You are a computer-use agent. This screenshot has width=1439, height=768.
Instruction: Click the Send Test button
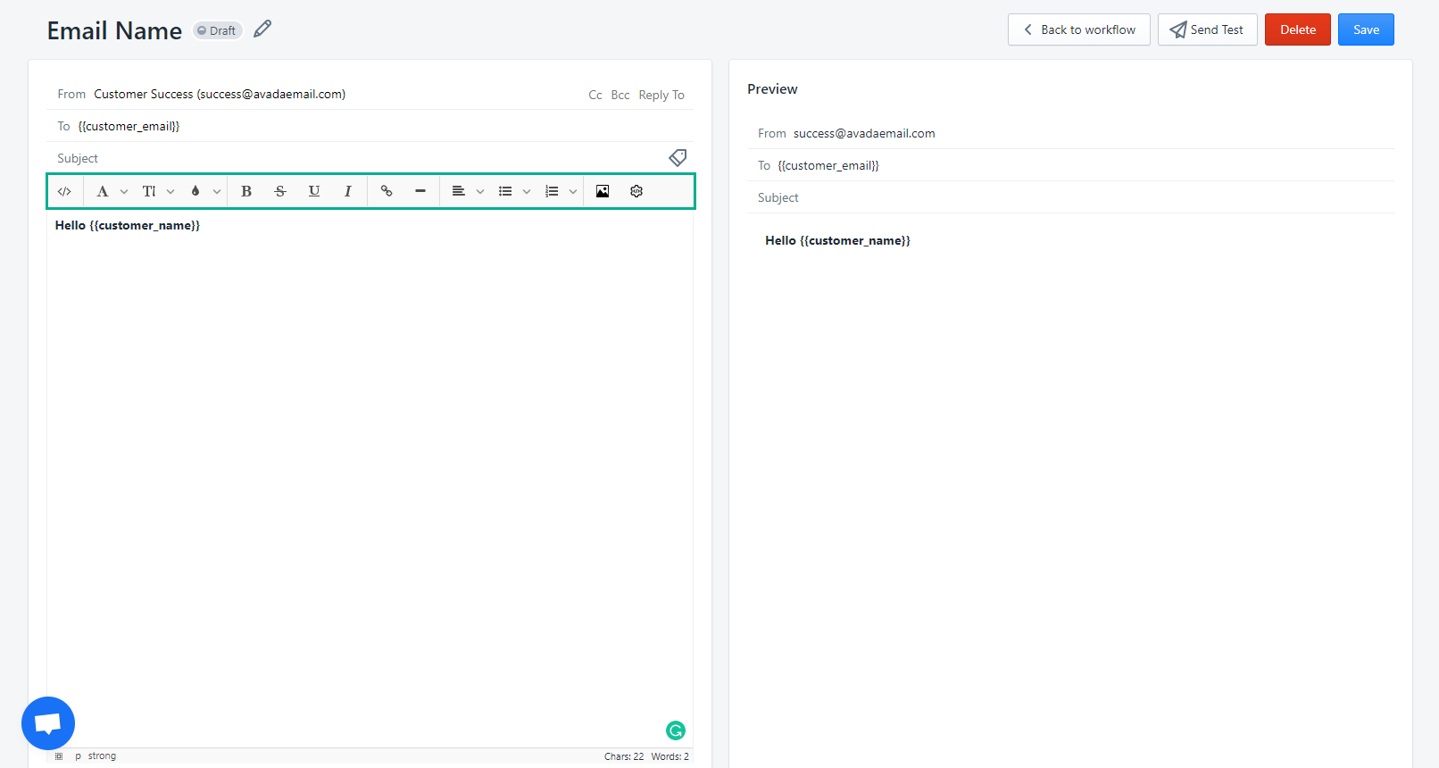(x=1207, y=29)
